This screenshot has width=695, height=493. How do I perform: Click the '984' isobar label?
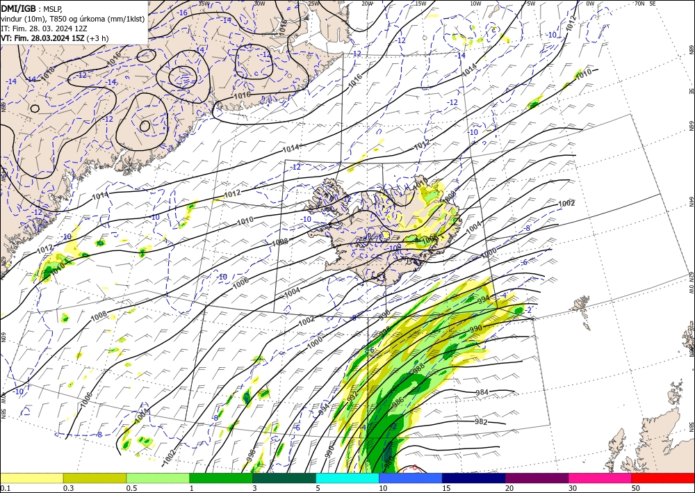[x=482, y=392]
